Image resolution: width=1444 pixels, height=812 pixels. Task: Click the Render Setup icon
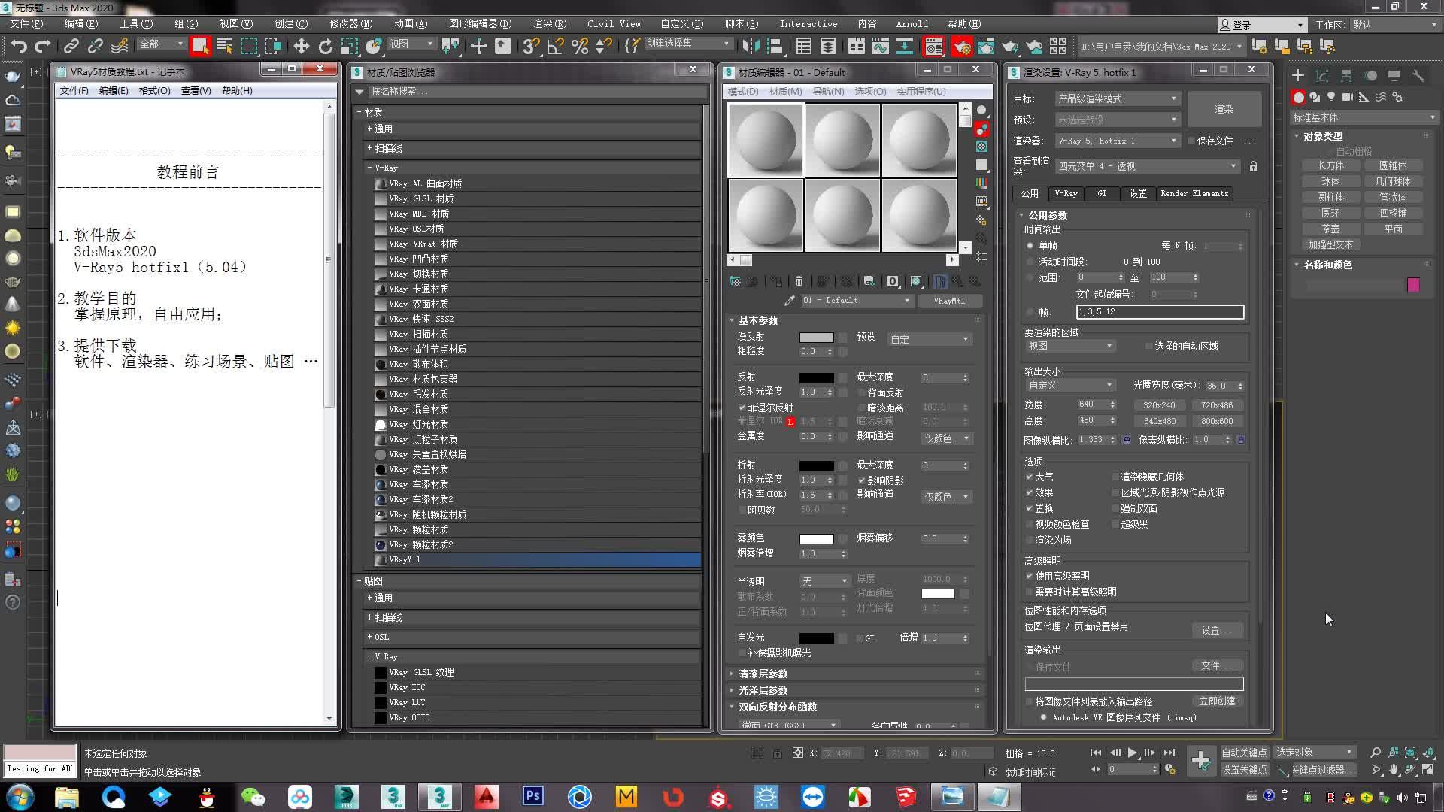(961, 47)
